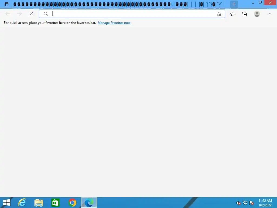Launch Google Chrome from taskbar
Screen dimensions: 277x208
tap(72, 203)
